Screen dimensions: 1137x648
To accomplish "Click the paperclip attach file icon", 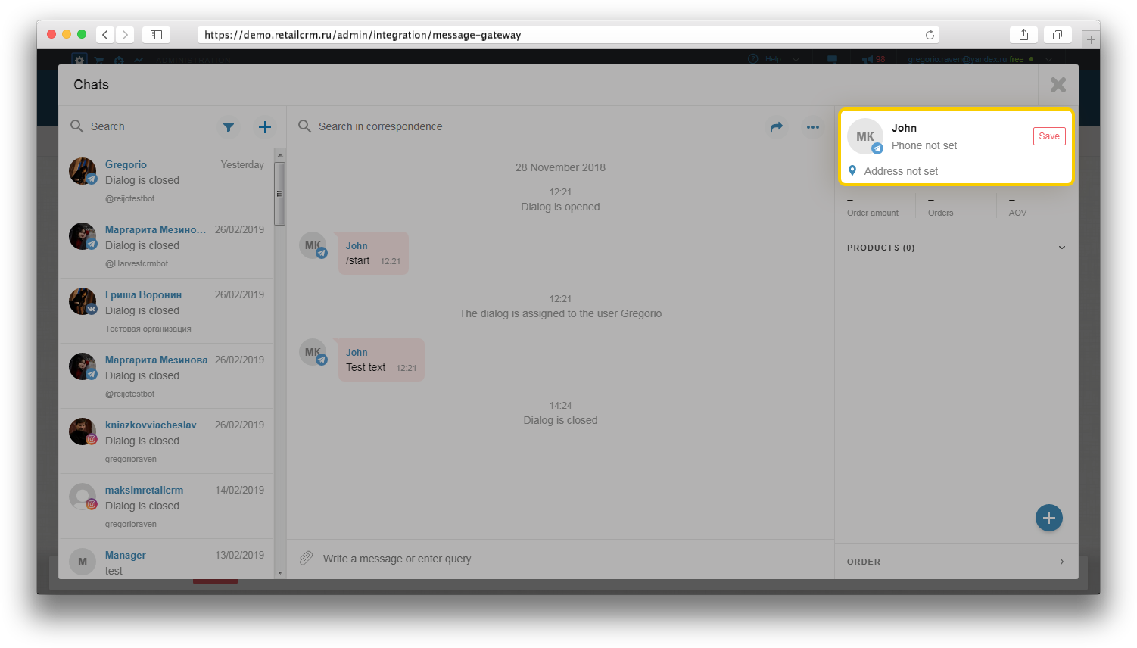I will click(306, 559).
